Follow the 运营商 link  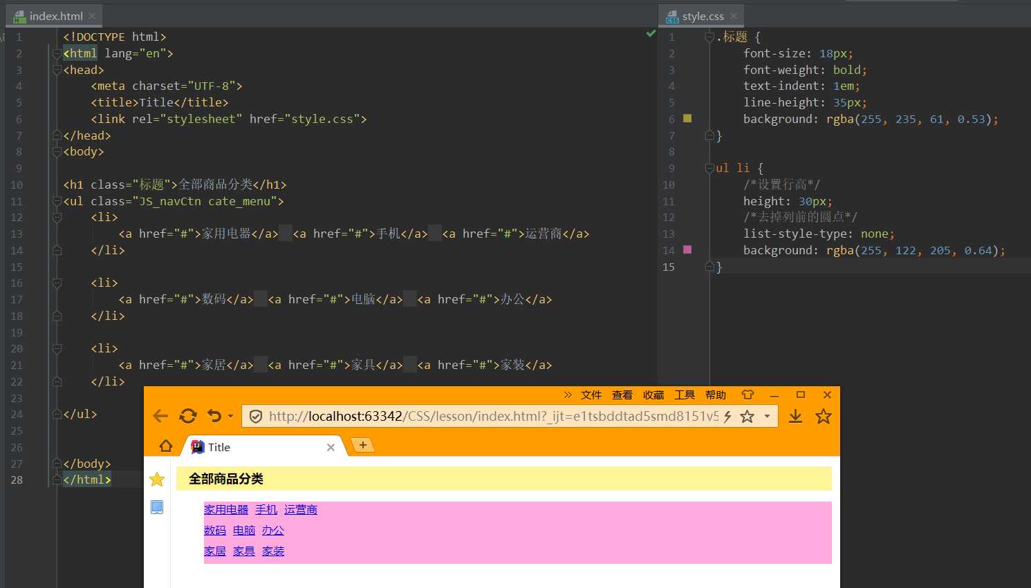point(301,510)
